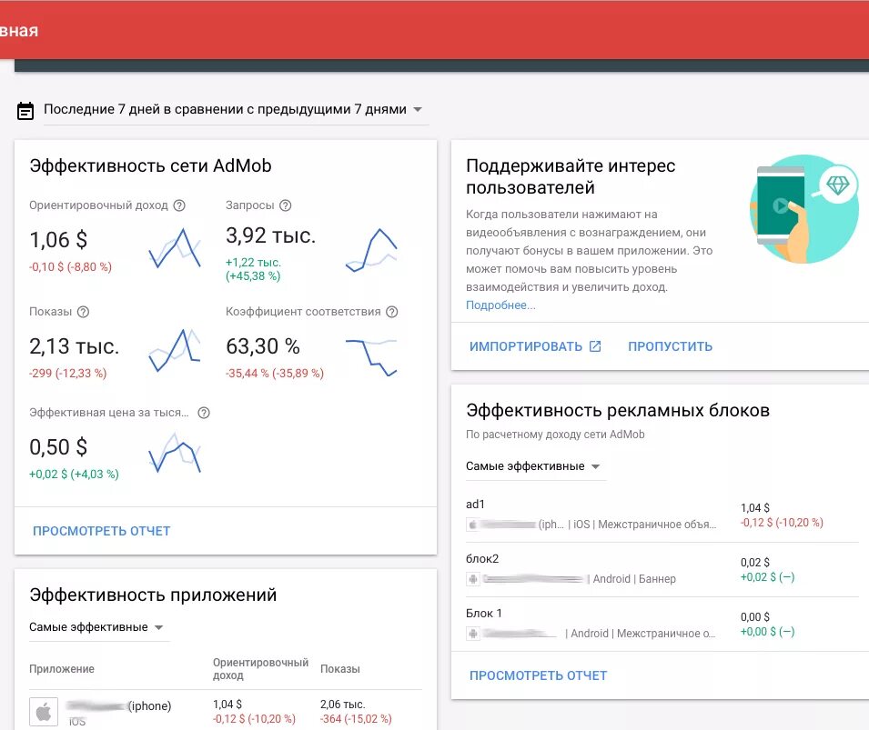Click the Android icon in Блок 1 row
The width and height of the screenshot is (869, 730).
pyautogui.click(x=473, y=634)
